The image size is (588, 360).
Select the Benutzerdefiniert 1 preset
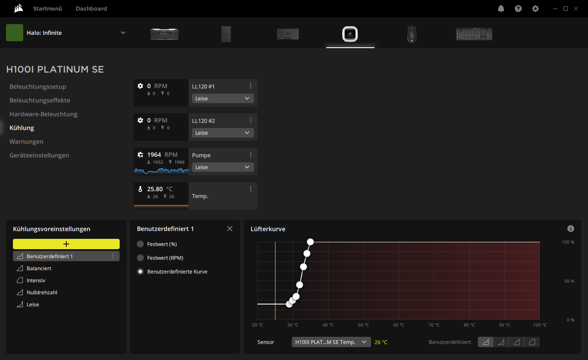(x=66, y=256)
